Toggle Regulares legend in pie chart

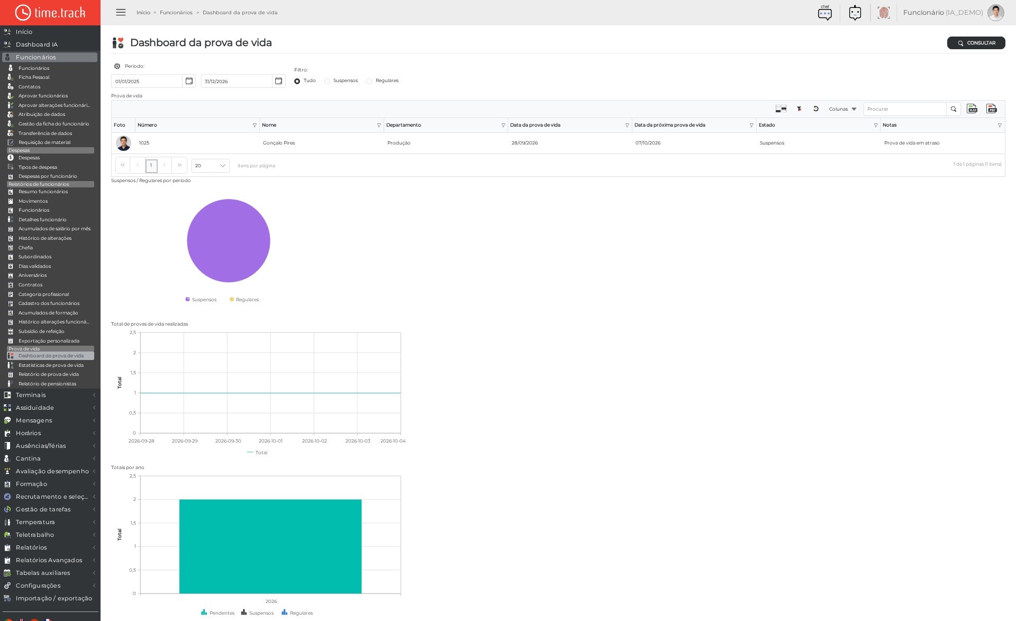pyautogui.click(x=244, y=300)
